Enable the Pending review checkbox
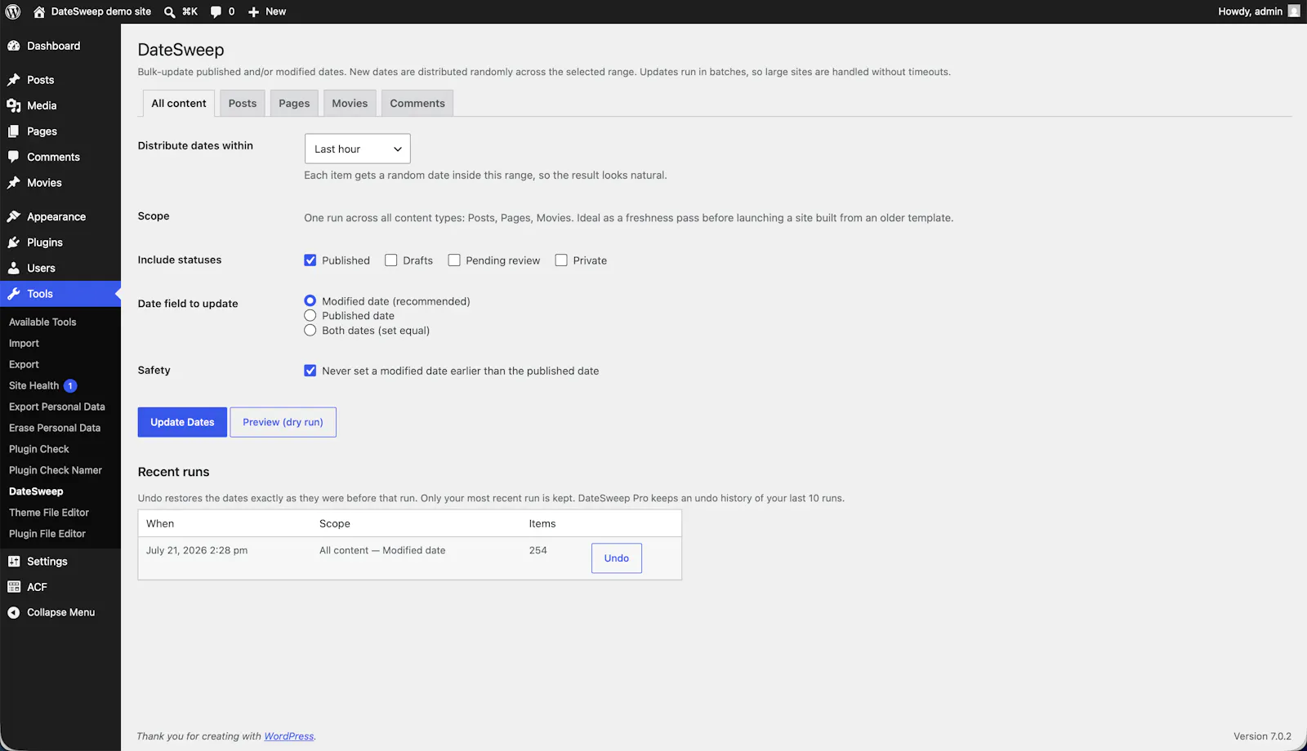This screenshot has width=1307, height=751. 454,260
